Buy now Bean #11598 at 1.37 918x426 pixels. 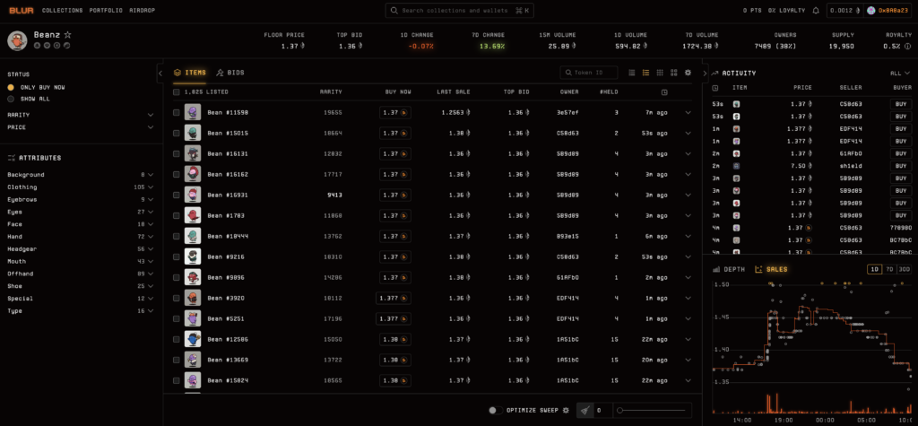tap(395, 112)
